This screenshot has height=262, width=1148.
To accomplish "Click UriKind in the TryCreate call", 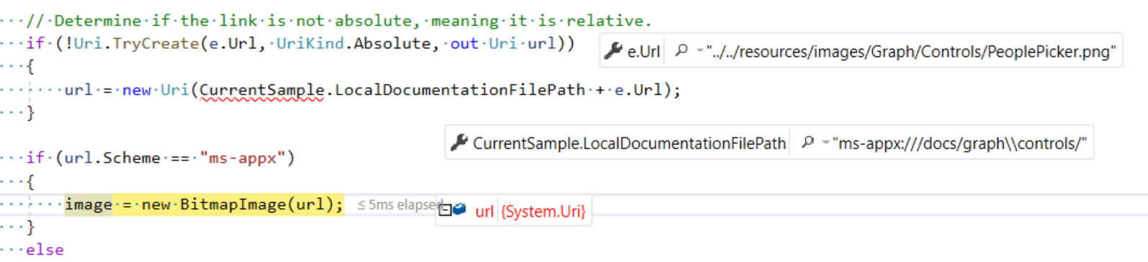I will pos(310,43).
